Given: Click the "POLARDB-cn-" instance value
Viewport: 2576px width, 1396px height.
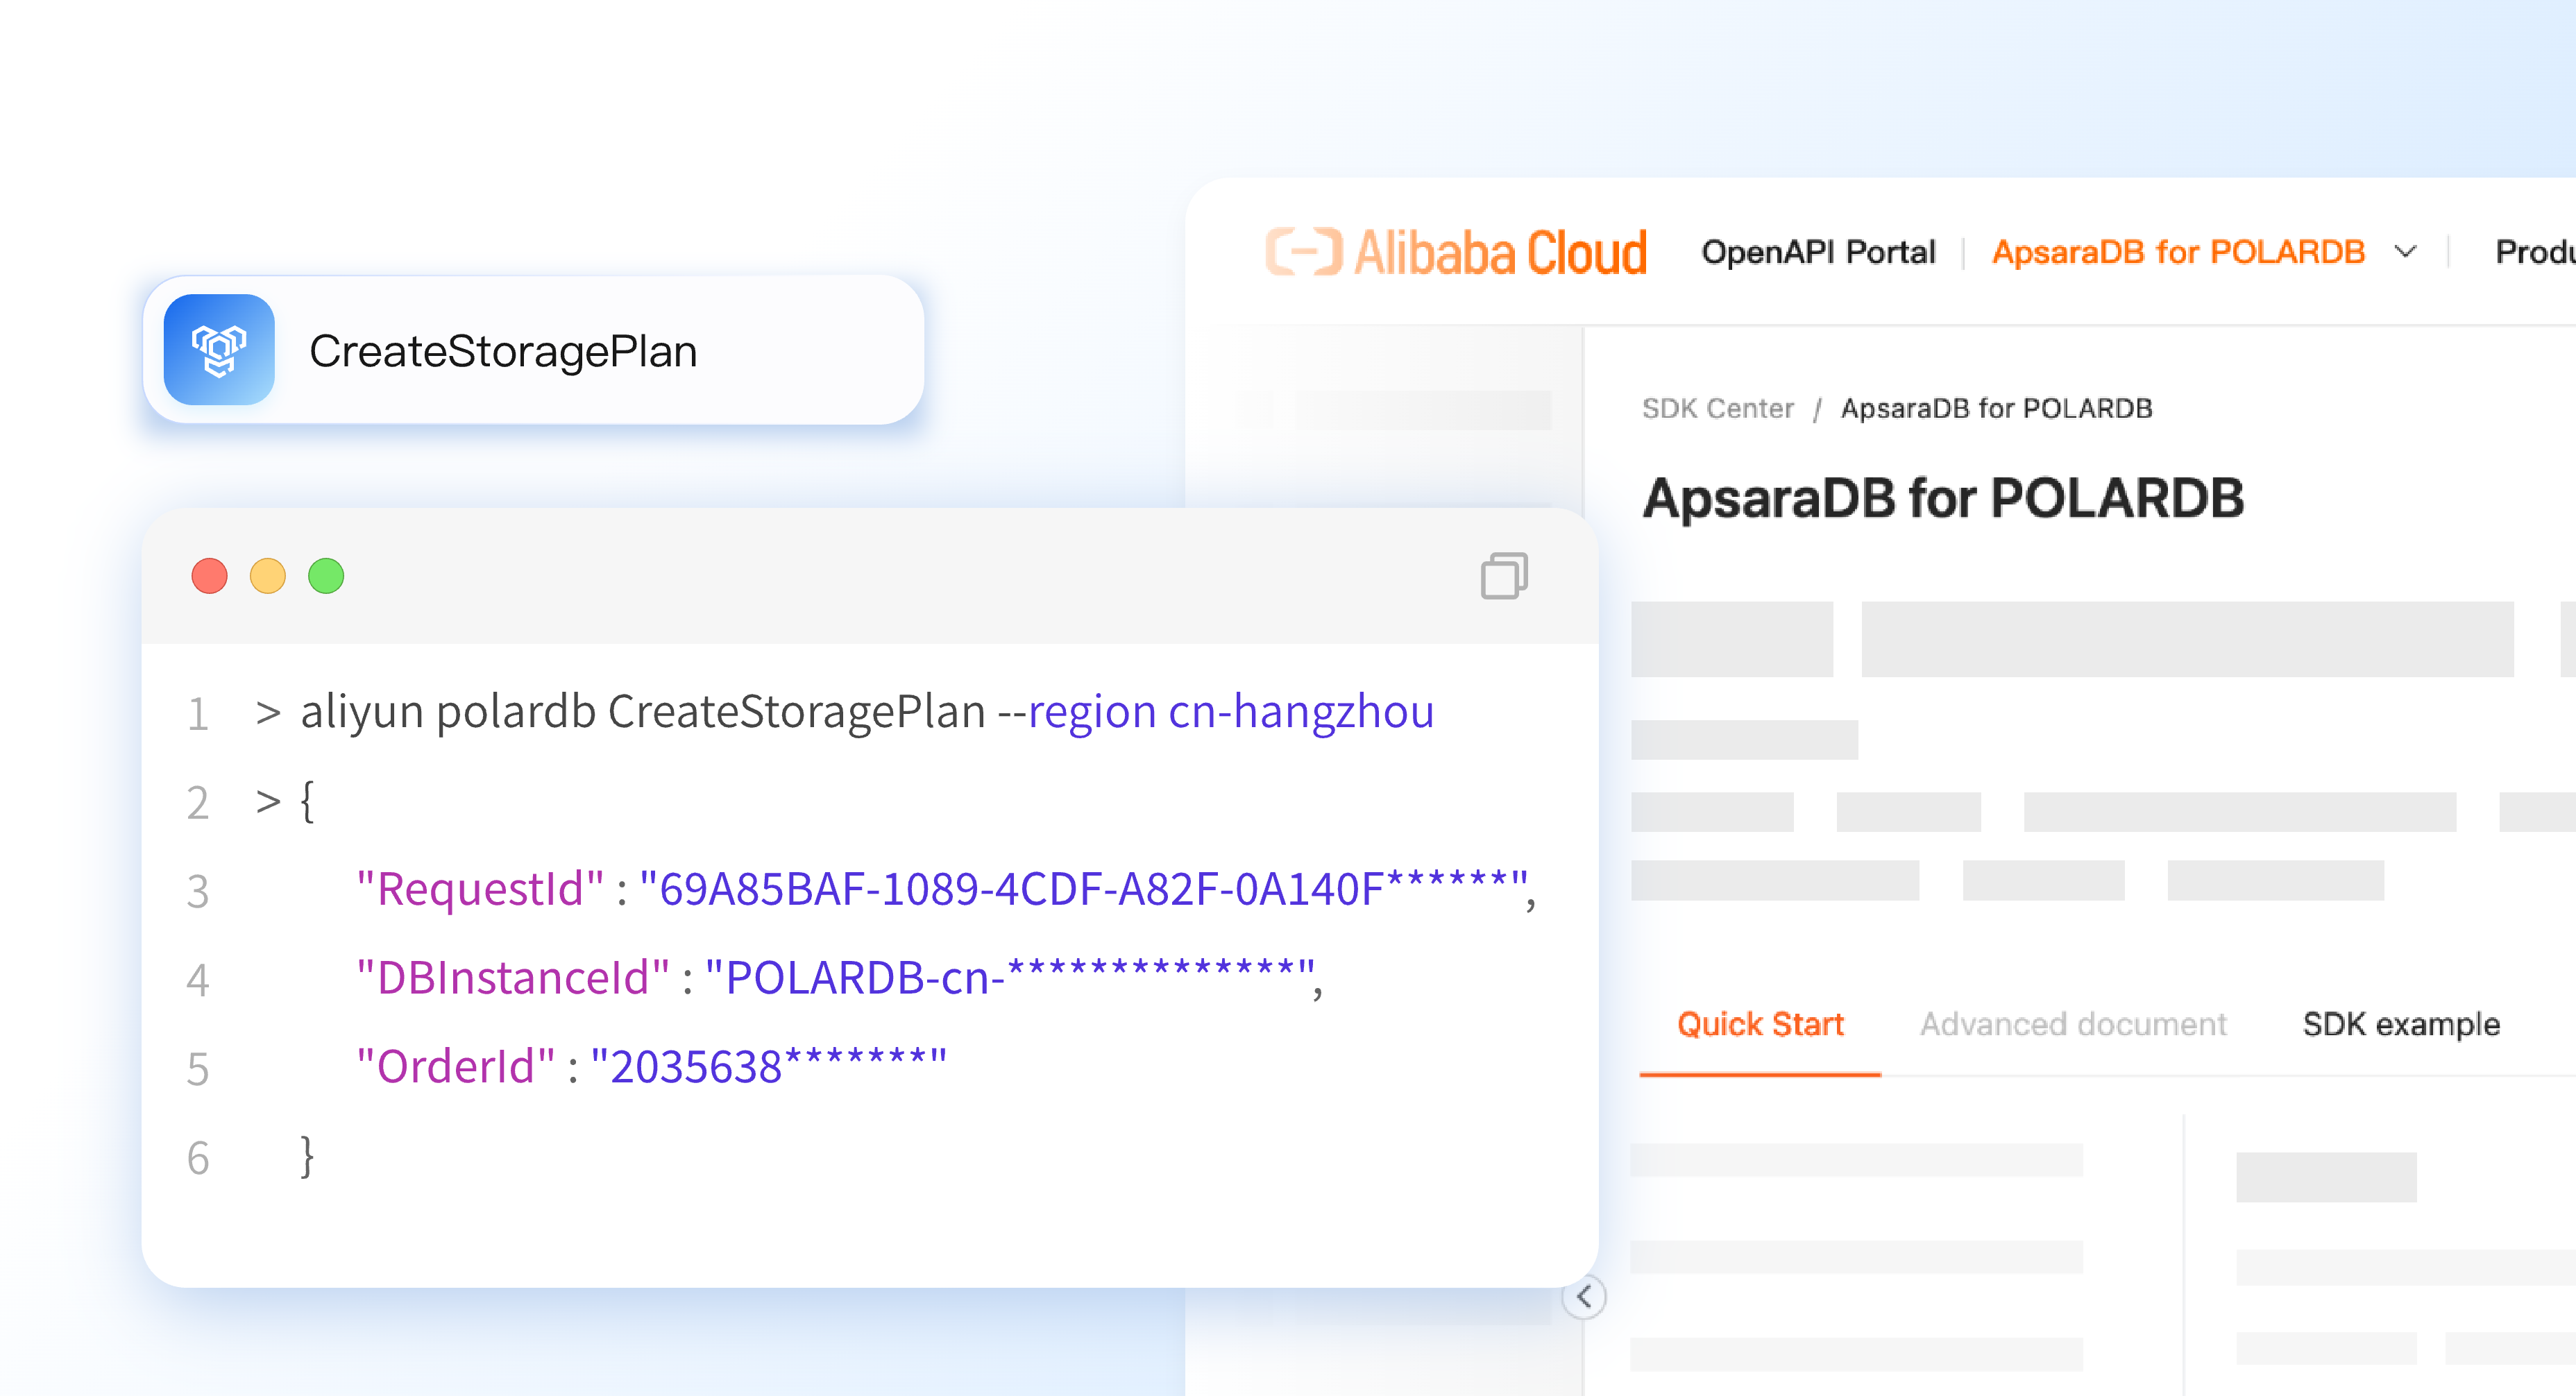Looking at the screenshot, I should tap(1010, 978).
